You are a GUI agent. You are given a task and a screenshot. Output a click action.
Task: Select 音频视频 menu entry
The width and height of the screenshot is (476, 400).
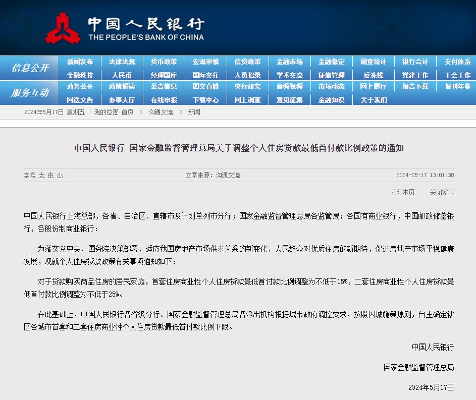289,86
